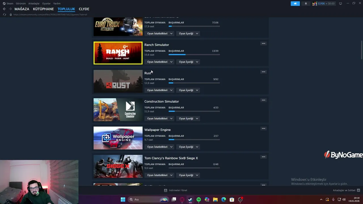
Task: Open the Görünüm menu
Action: [21, 3]
